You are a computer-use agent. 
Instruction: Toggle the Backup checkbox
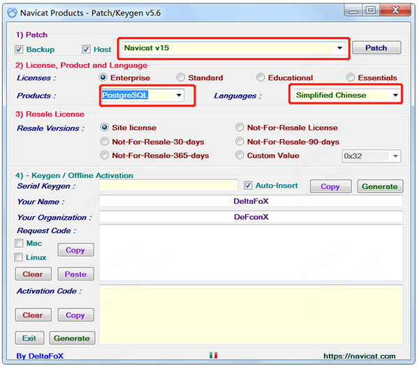point(19,50)
